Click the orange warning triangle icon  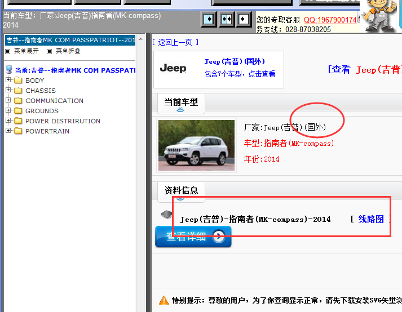click(x=164, y=300)
